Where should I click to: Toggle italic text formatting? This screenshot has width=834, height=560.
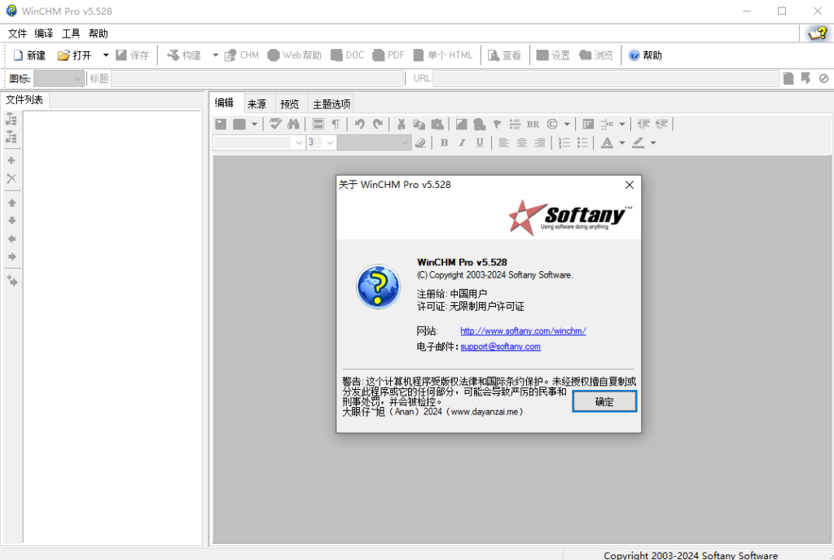(462, 142)
